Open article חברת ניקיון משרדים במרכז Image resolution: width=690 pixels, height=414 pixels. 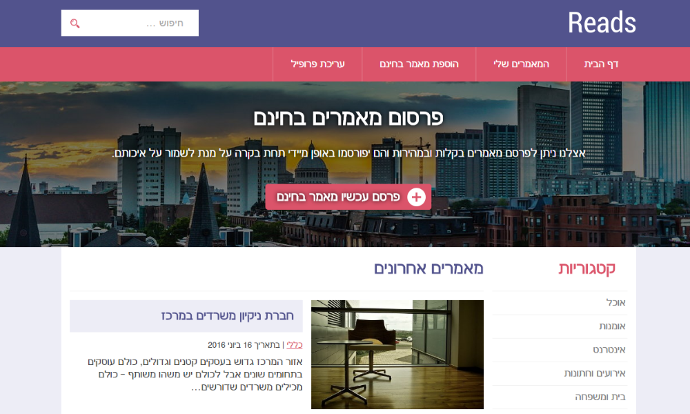click(227, 316)
